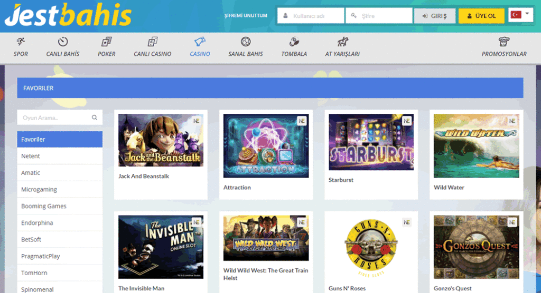Click the search magnifier icon
The width and height of the screenshot is (541, 293).
[95, 118]
